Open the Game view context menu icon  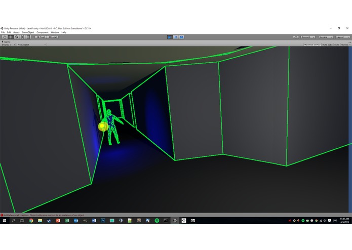click(x=350, y=41)
